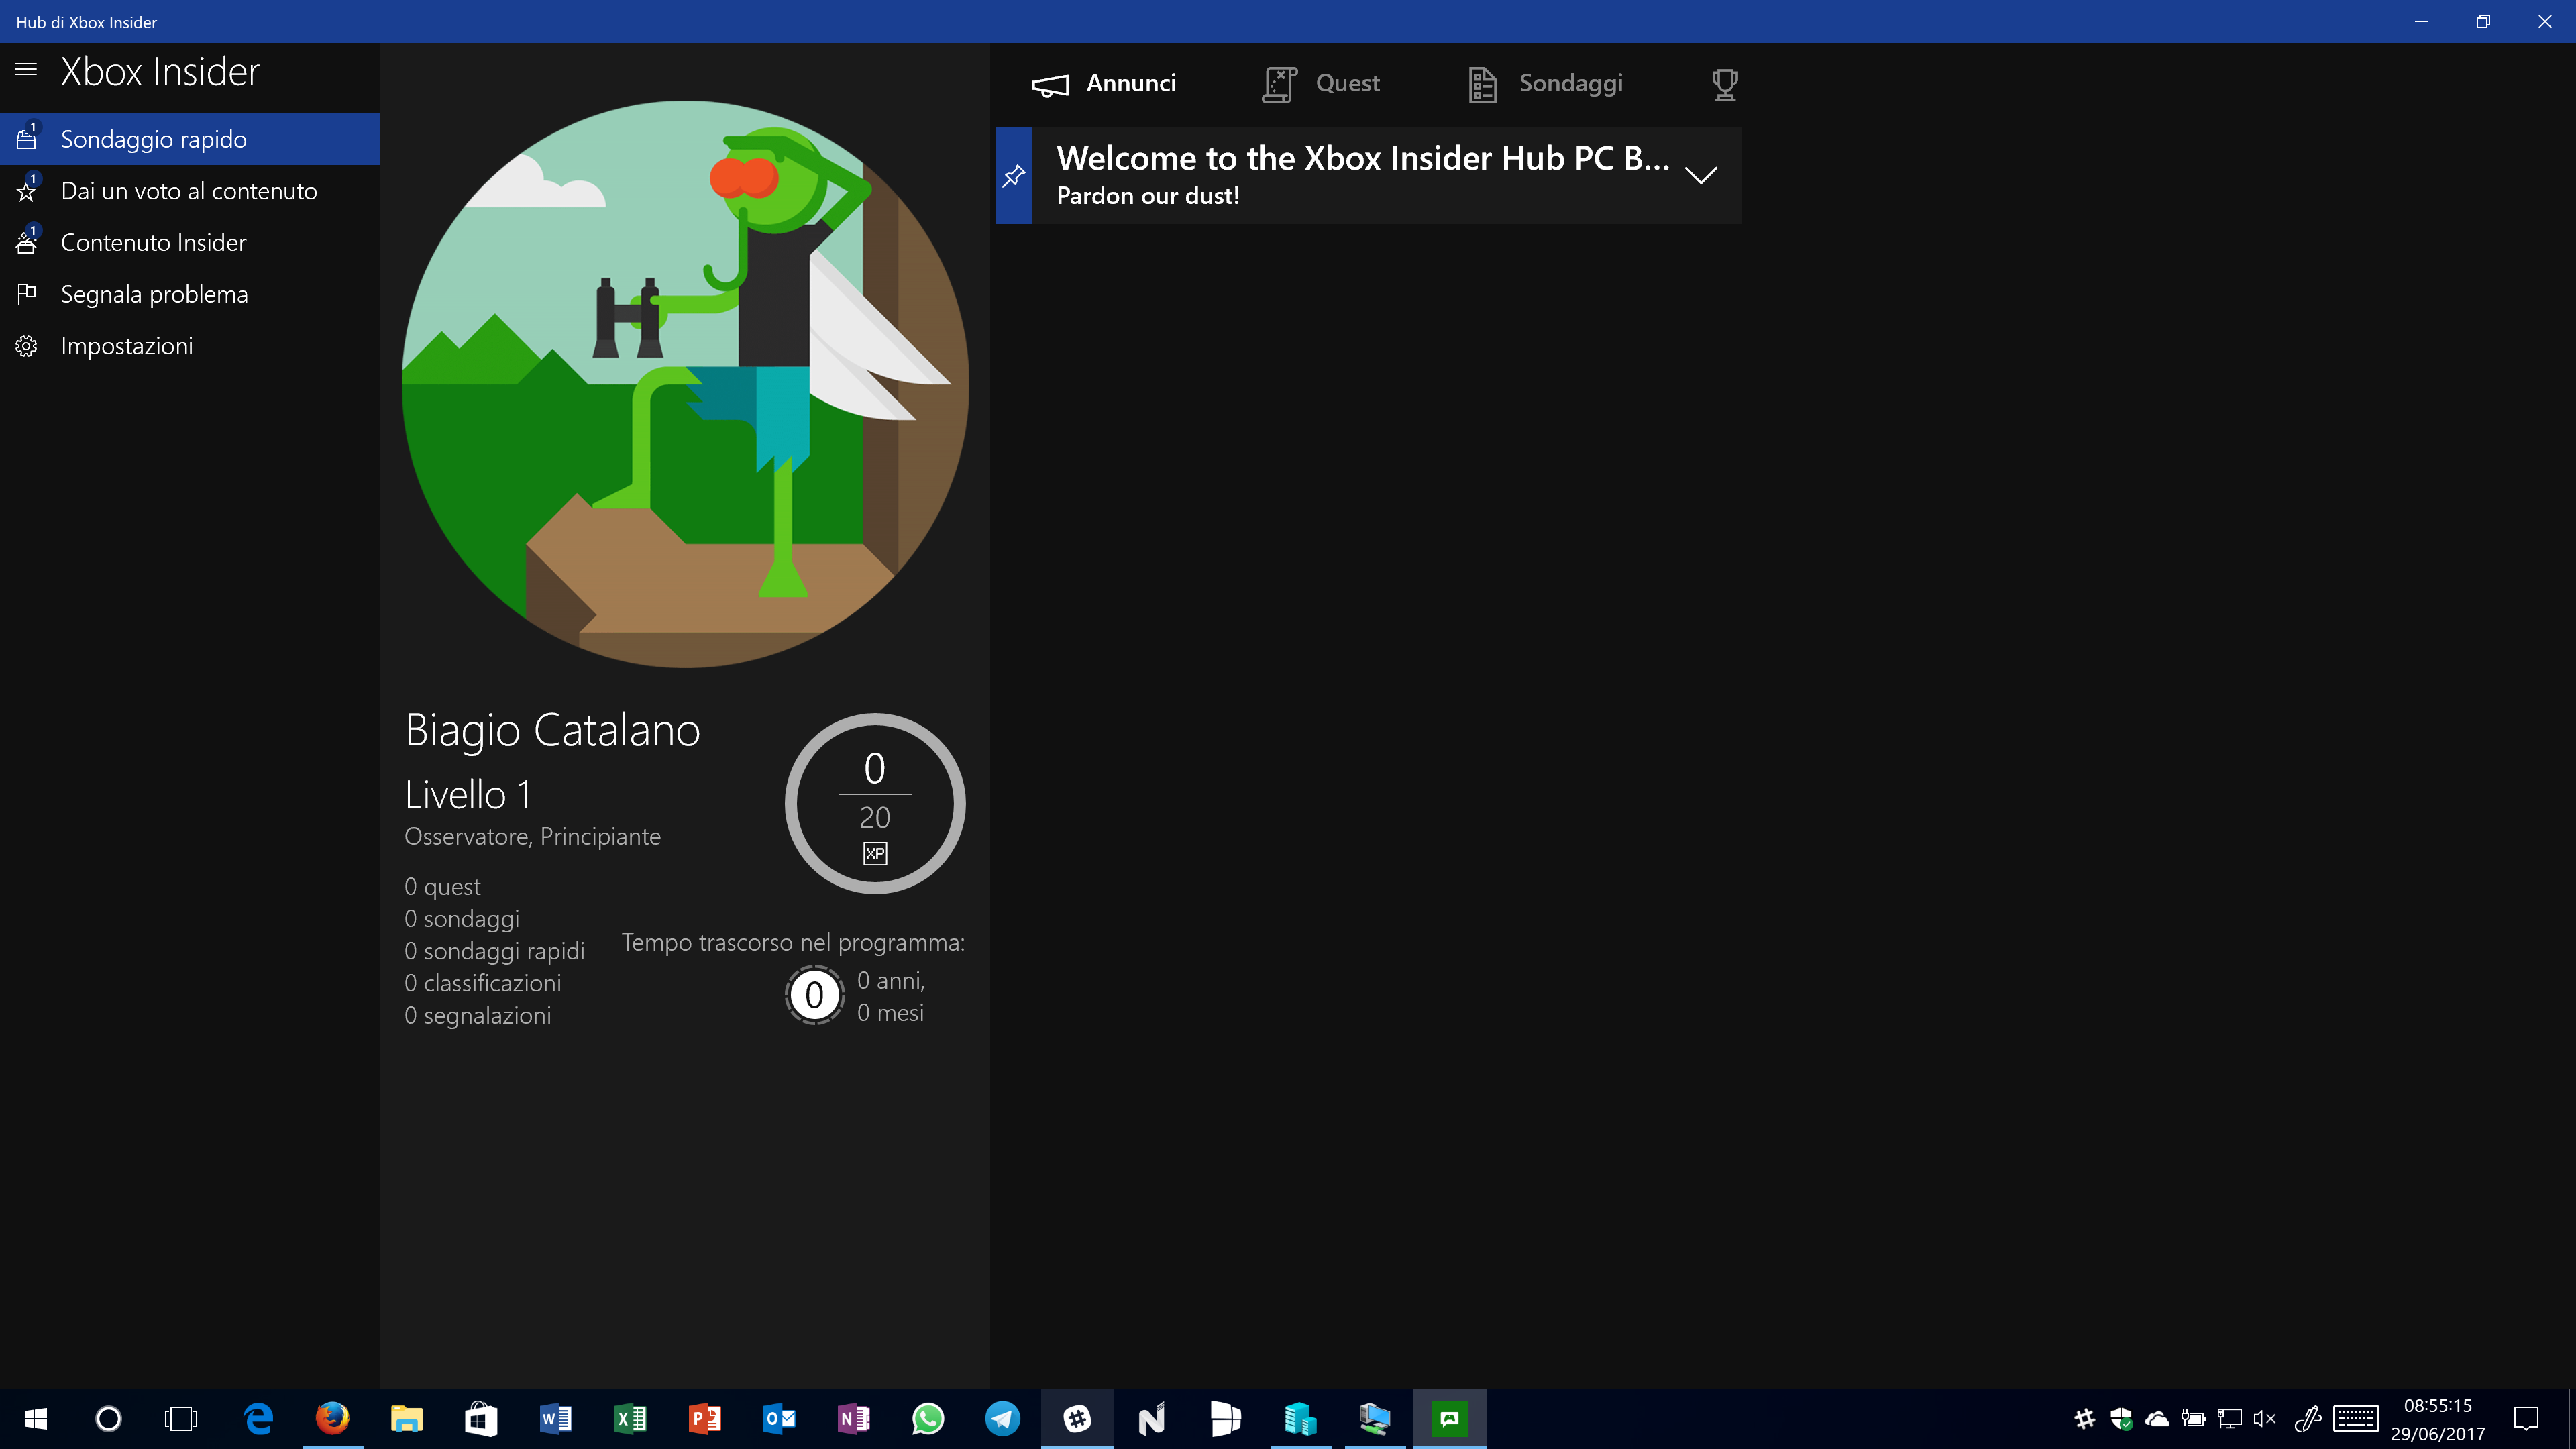Switch to Slack in taskbar

1077,1418
